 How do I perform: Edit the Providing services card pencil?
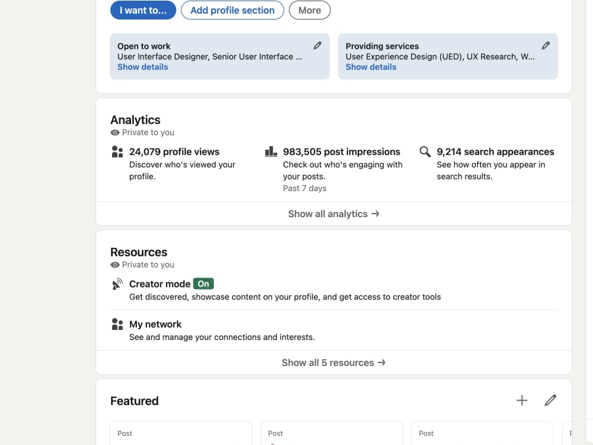tap(546, 46)
